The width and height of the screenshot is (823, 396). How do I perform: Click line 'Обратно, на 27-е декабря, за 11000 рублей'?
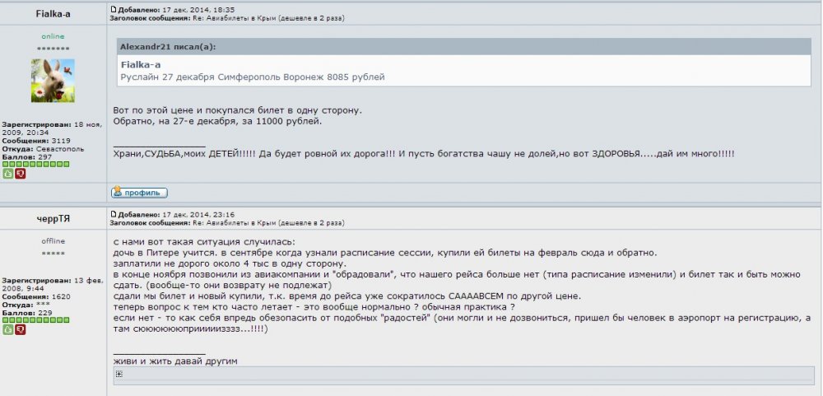point(217,122)
